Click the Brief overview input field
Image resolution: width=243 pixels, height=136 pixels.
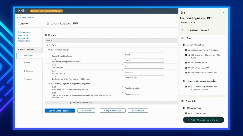[144, 78]
